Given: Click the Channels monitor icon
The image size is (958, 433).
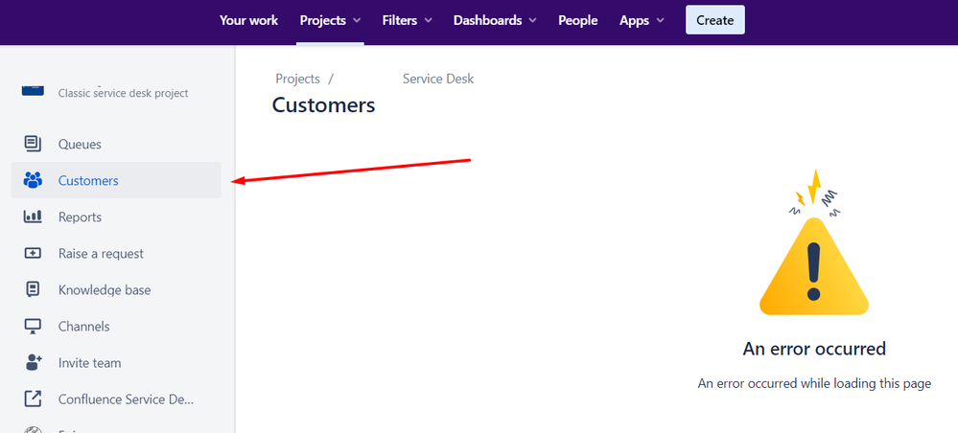Looking at the screenshot, I should [33, 326].
